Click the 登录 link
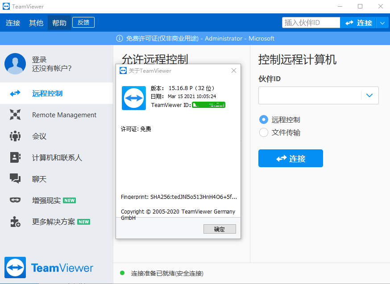Viewport: 390px width, 284px height. click(39, 60)
